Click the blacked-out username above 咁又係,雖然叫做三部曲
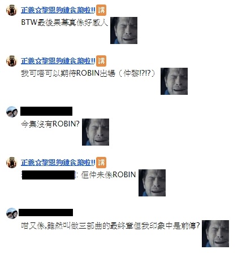The height and width of the screenshot is (254, 242). coord(46,212)
